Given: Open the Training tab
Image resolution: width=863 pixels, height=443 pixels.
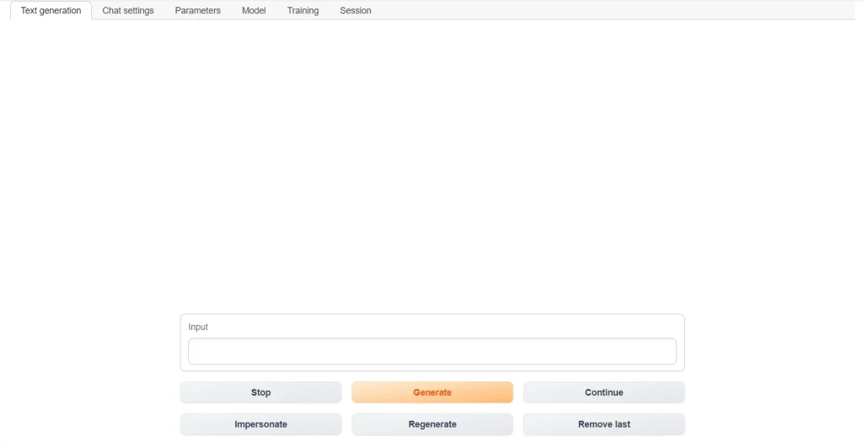Looking at the screenshot, I should (303, 11).
